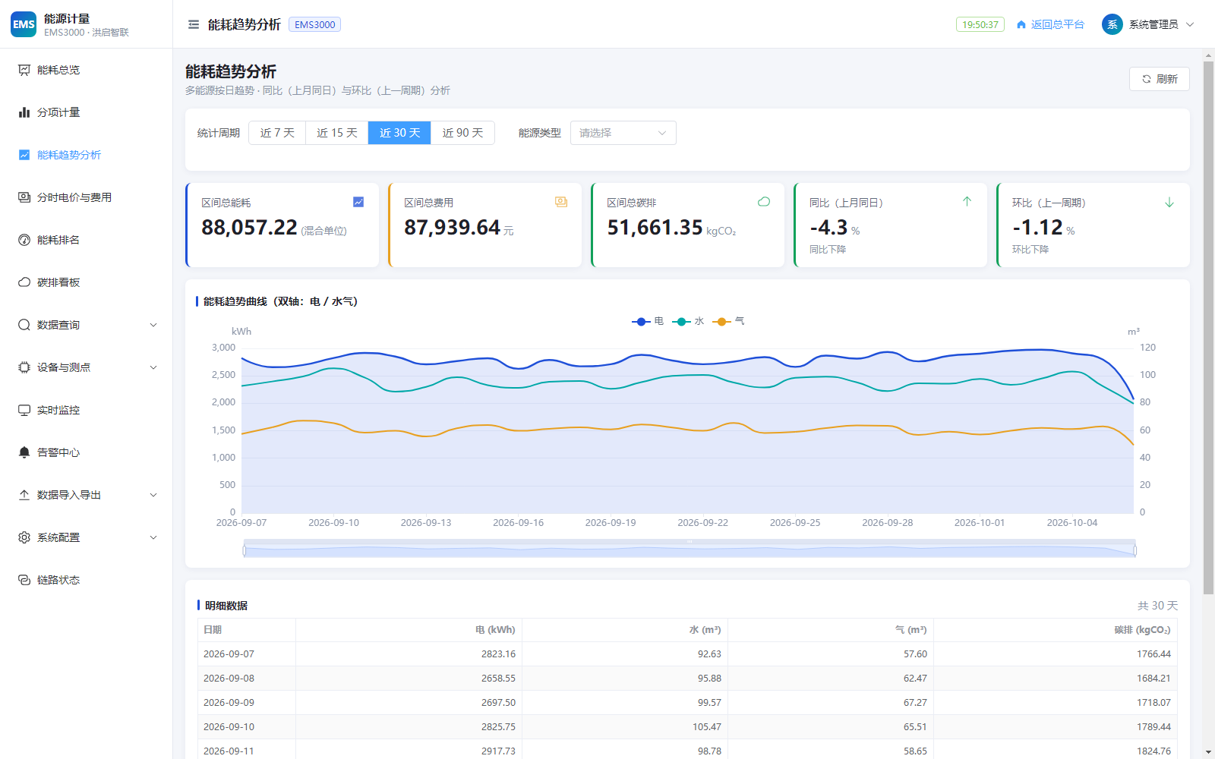Go to 分项计量 page

click(x=86, y=112)
